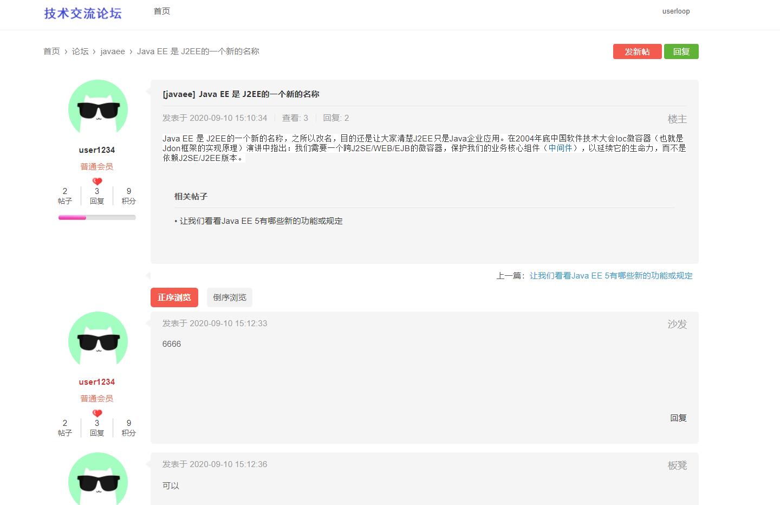Click the 上一篇 previous post link
The width and height of the screenshot is (780, 505).
[x=610, y=275]
